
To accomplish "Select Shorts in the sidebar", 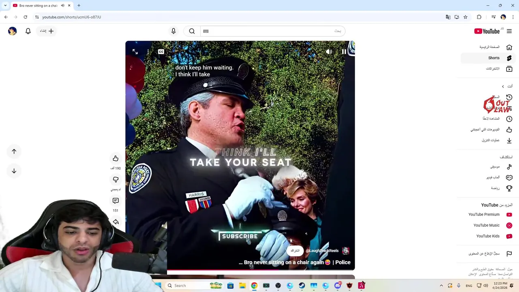I will pos(488,58).
